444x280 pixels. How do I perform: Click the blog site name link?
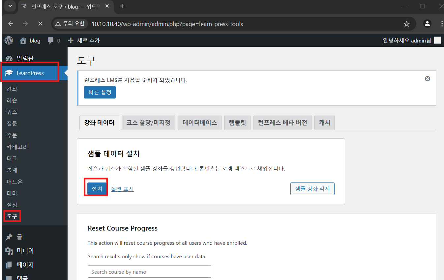(35, 41)
